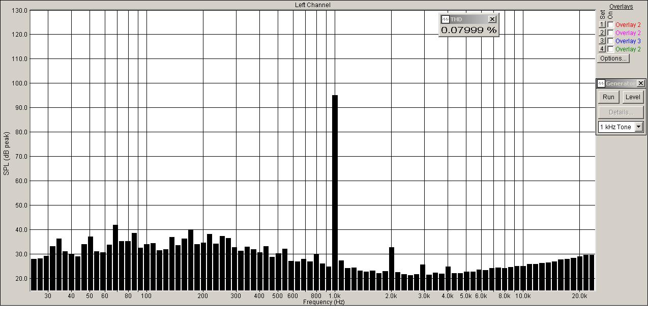The height and width of the screenshot is (324, 648).
Task: Open the overlay Options dialog
Action: coord(613,58)
